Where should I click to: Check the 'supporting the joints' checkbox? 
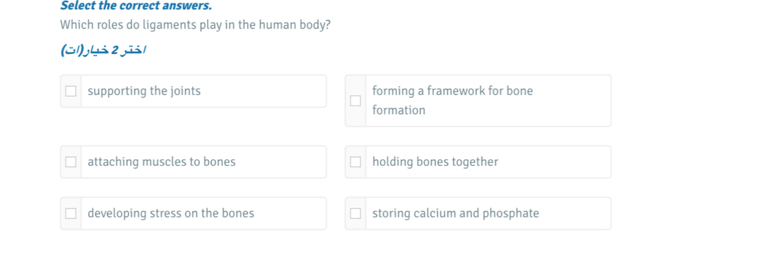click(70, 91)
